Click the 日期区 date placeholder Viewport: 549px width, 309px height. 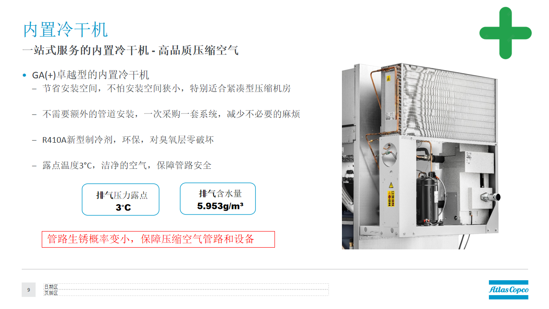coord(186,287)
